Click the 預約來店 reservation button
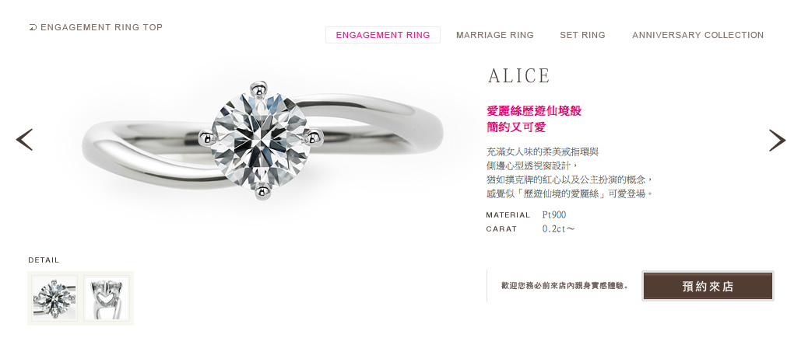 708,287
